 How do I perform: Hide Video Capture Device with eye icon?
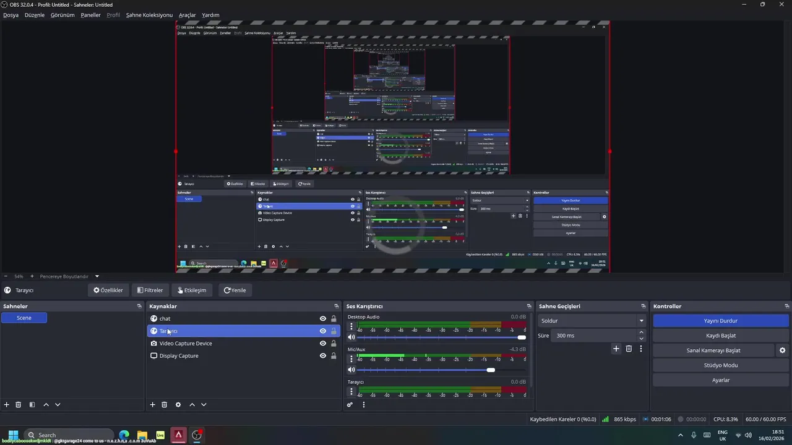323,344
